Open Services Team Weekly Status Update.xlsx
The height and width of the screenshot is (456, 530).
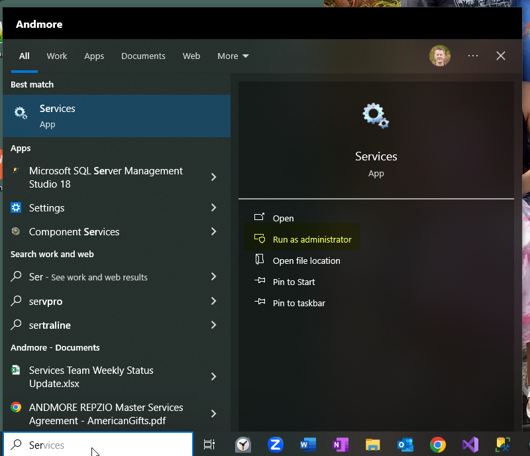pyautogui.click(x=91, y=377)
